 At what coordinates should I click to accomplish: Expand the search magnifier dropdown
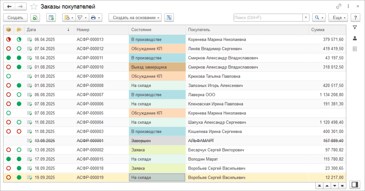[x=318, y=17]
